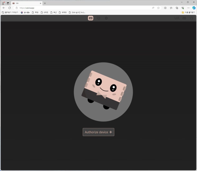
Task: Open browser Settings and more menu
Action: click(x=188, y=8)
